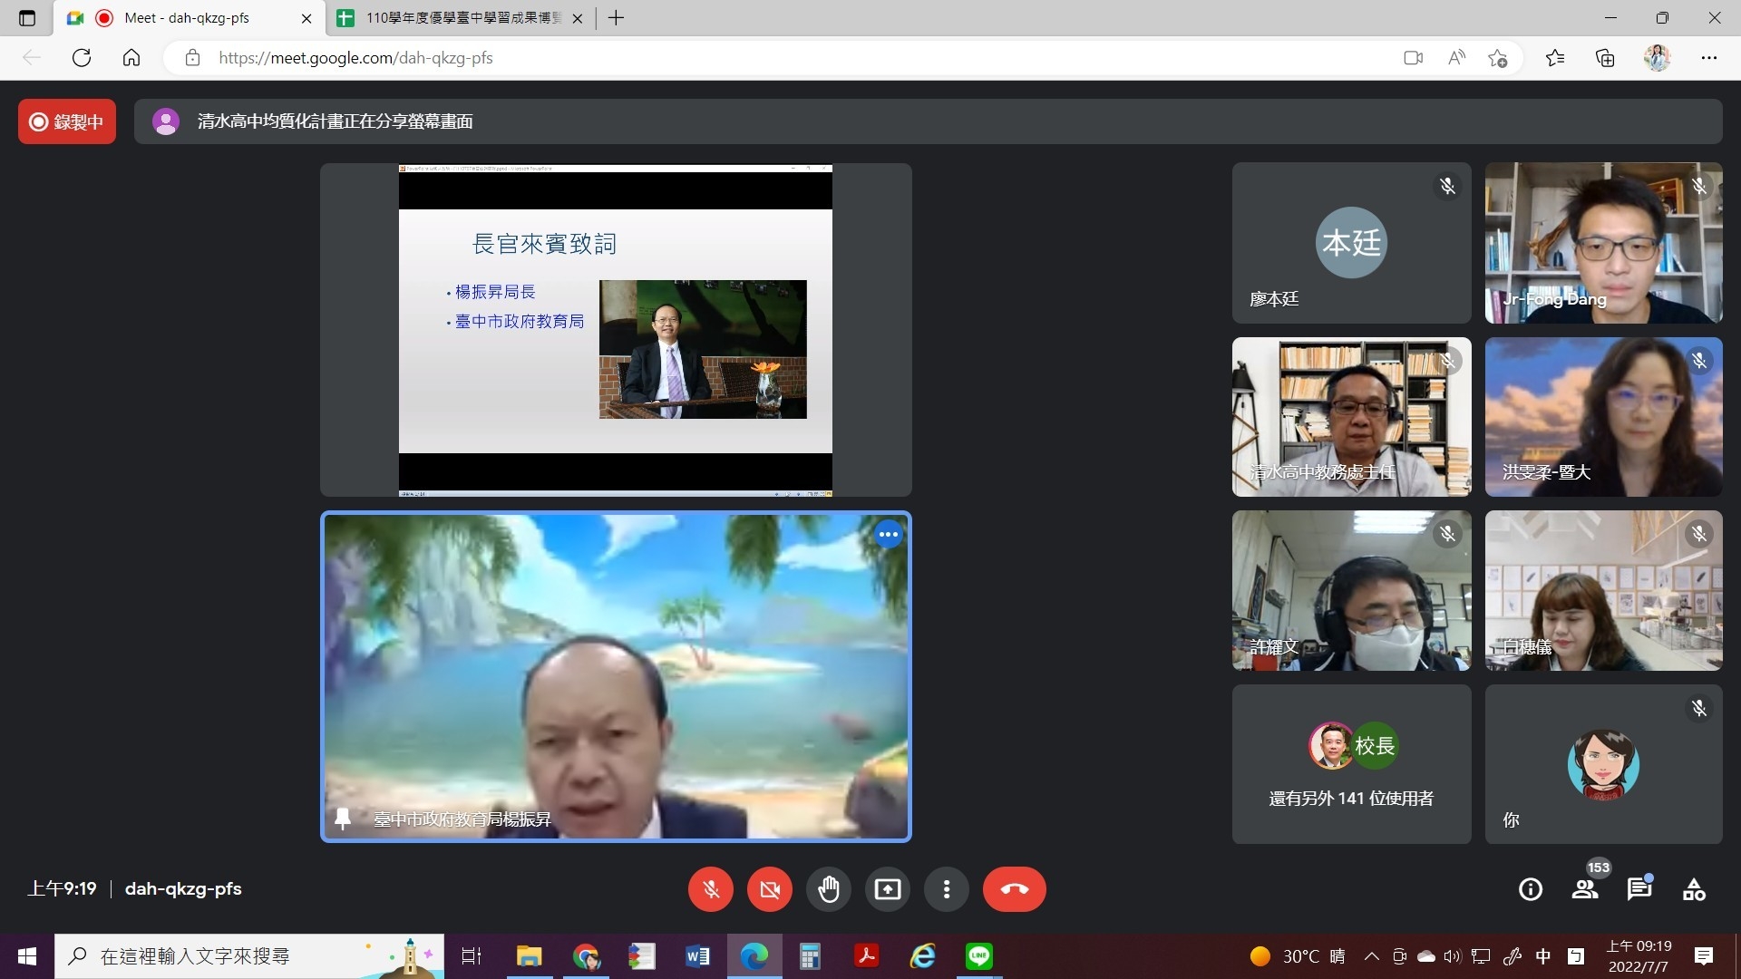Show the 還有另外 141 位使用者 tile

(x=1351, y=764)
